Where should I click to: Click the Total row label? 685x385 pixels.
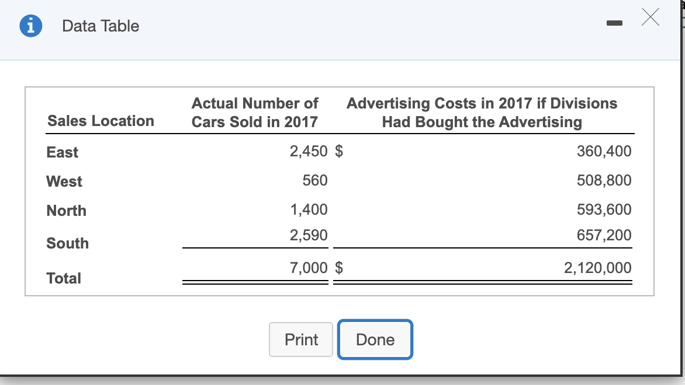click(64, 278)
